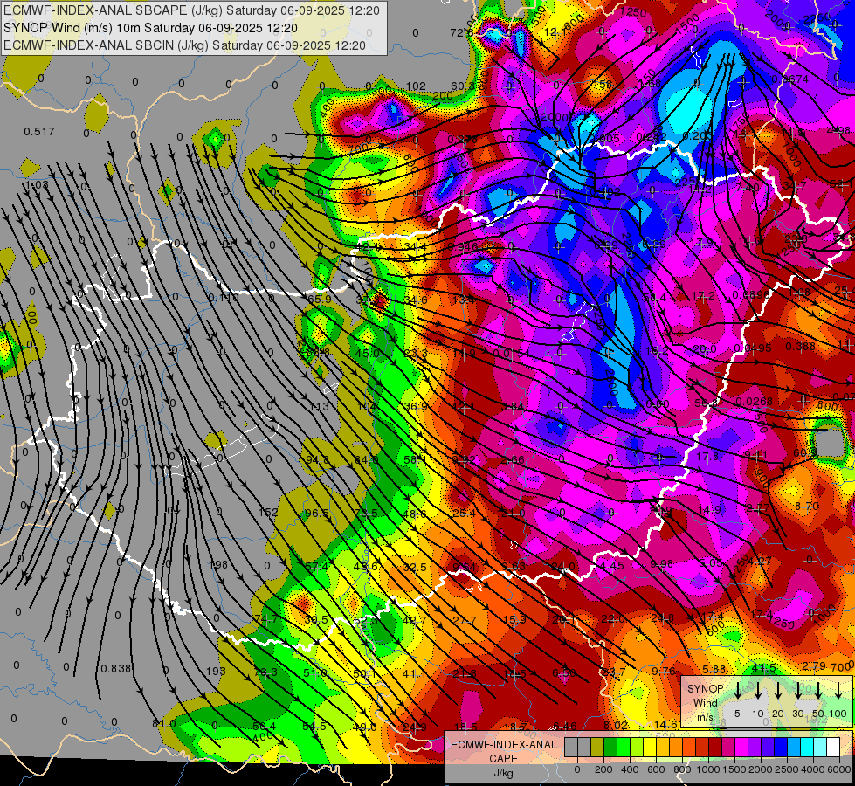The height and width of the screenshot is (786, 855).
Task: Pick the white 6000 CAPE legend swatch
Action: pyautogui.click(x=833, y=748)
